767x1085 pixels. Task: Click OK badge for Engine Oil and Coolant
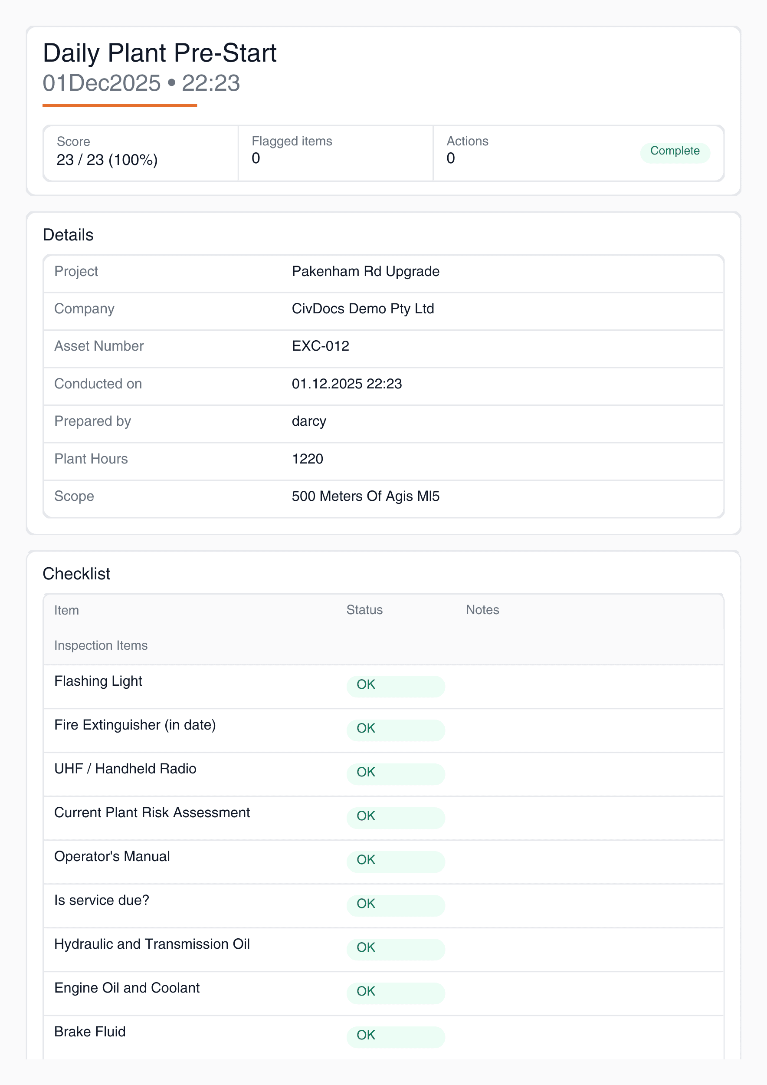(x=395, y=992)
